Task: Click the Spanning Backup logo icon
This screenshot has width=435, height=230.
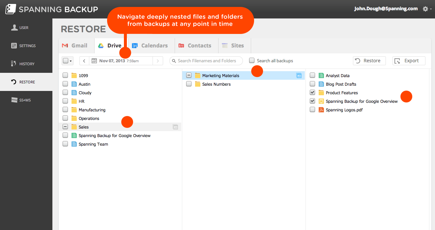Action: tap(10, 9)
